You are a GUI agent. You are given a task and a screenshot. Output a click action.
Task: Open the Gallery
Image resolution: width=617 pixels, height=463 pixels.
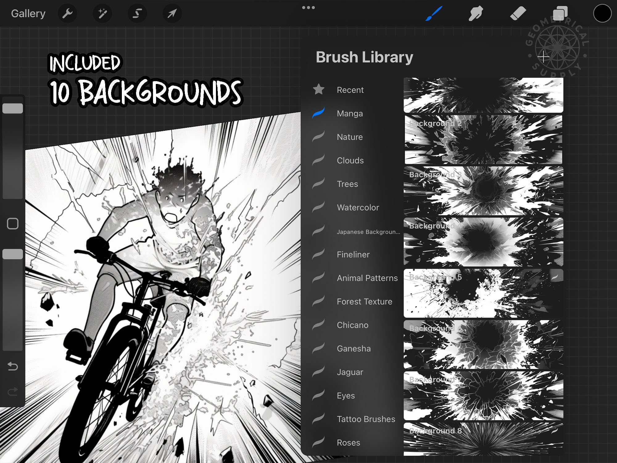[x=28, y=14]
